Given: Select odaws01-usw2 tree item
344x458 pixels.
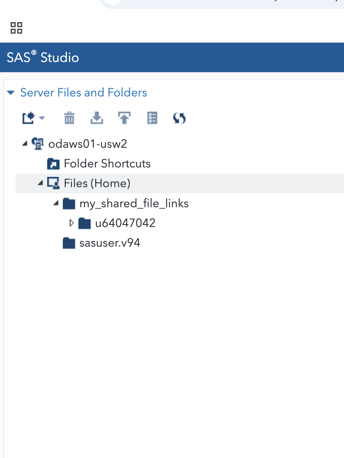Looking at the screenshot, I should click(88, 144).
